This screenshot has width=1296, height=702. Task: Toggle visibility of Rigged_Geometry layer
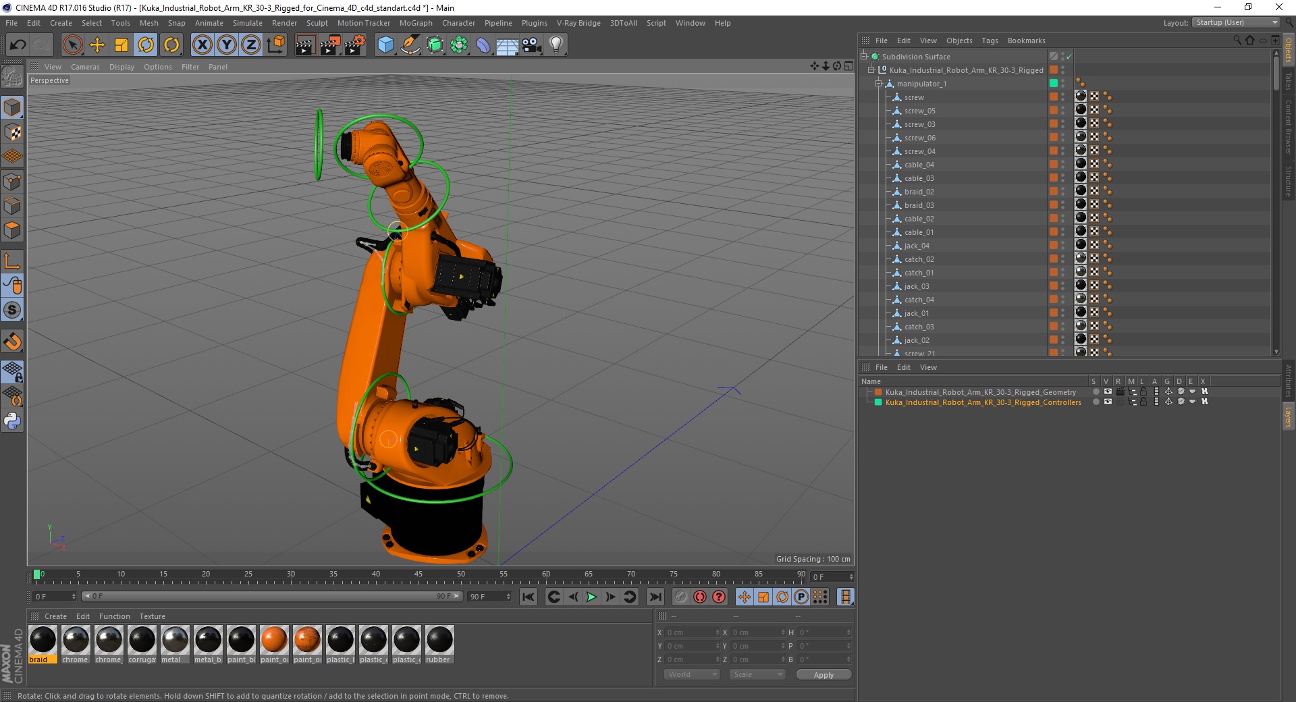coord(1108,391)
